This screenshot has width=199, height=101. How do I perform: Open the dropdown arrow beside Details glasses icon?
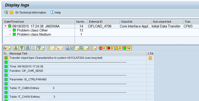[x=10, y=48]
